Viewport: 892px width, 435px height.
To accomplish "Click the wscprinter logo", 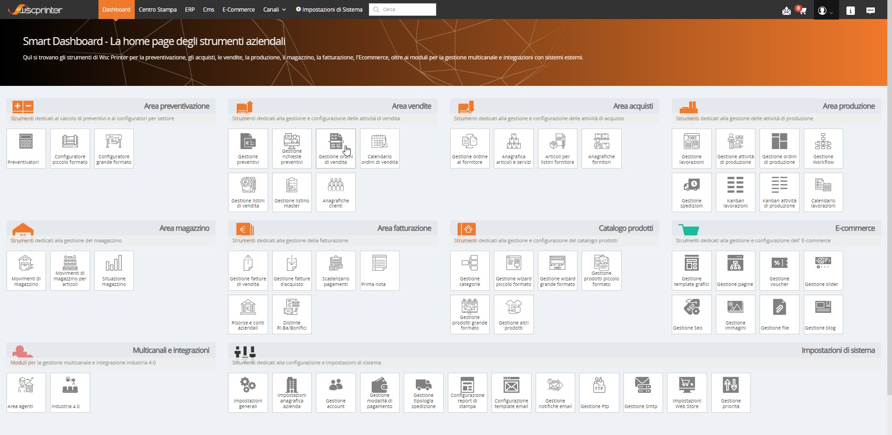I will click(35, 10).
